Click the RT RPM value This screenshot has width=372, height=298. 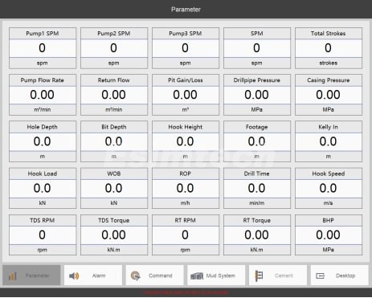186,235
